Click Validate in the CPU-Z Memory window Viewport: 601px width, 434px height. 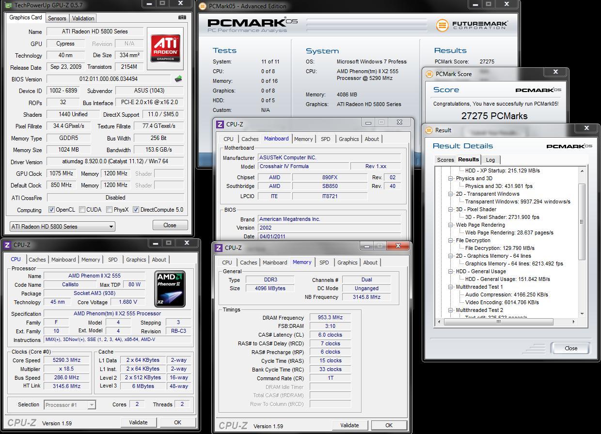point(349,425)
